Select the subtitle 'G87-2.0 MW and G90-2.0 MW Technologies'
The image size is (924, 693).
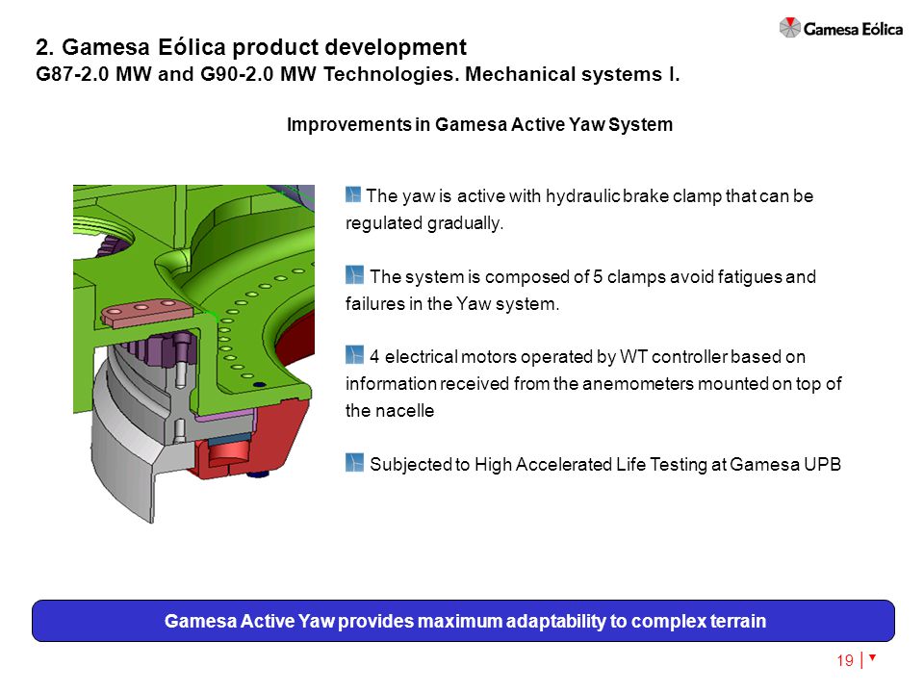coord(246,74)
